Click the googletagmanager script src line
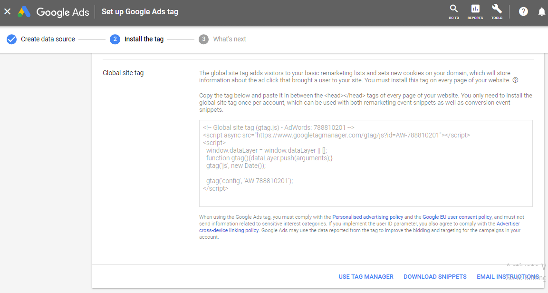This screenshot has height=293, width=548. pyautogui.click(x=336, y=135)
